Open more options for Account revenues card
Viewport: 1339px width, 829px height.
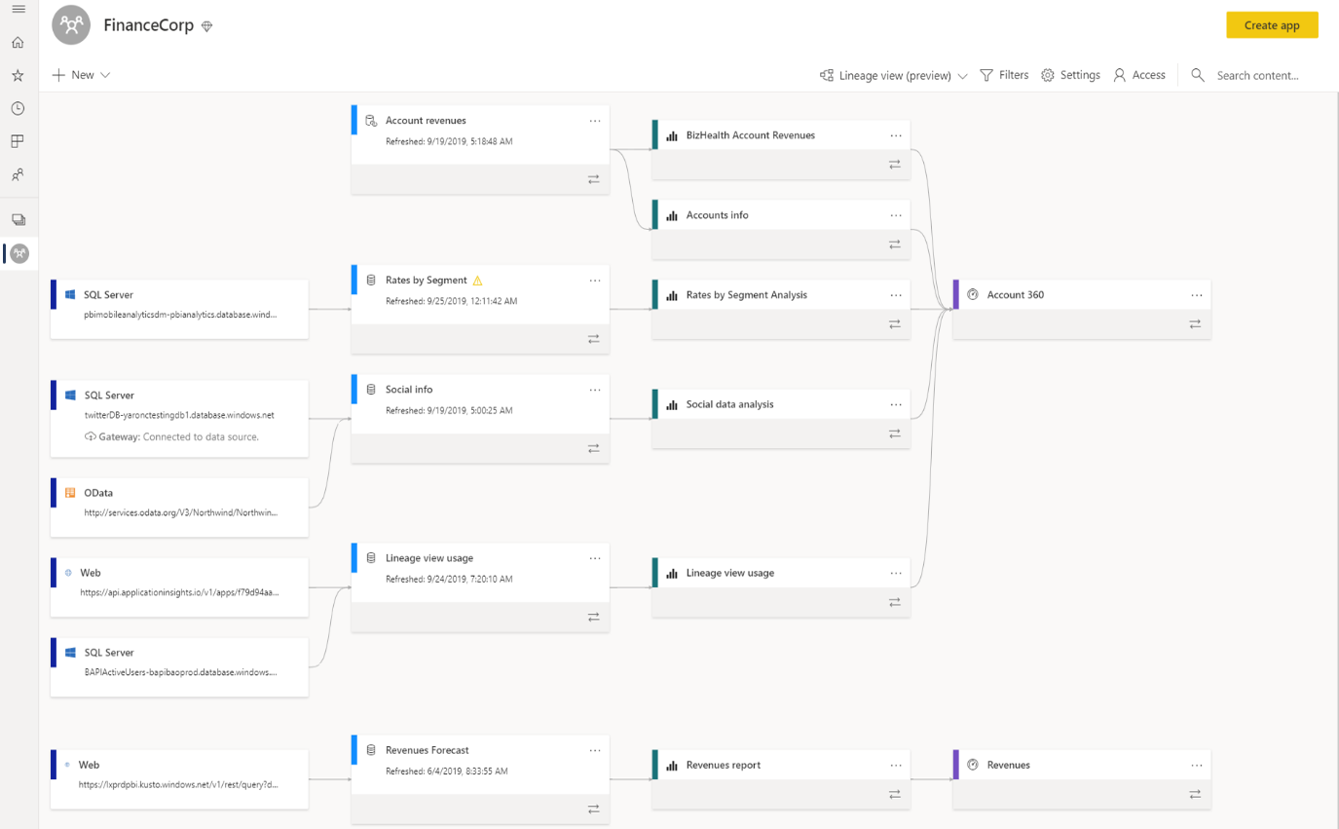point(595,121)
